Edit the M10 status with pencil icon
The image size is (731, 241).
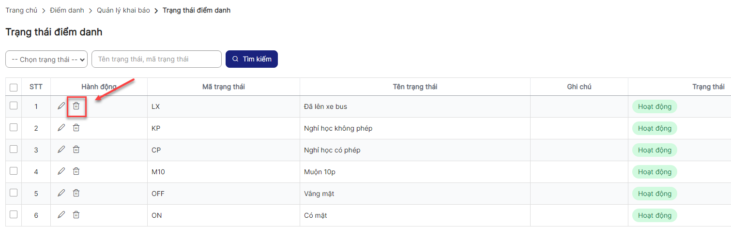[x=61, y=171]
